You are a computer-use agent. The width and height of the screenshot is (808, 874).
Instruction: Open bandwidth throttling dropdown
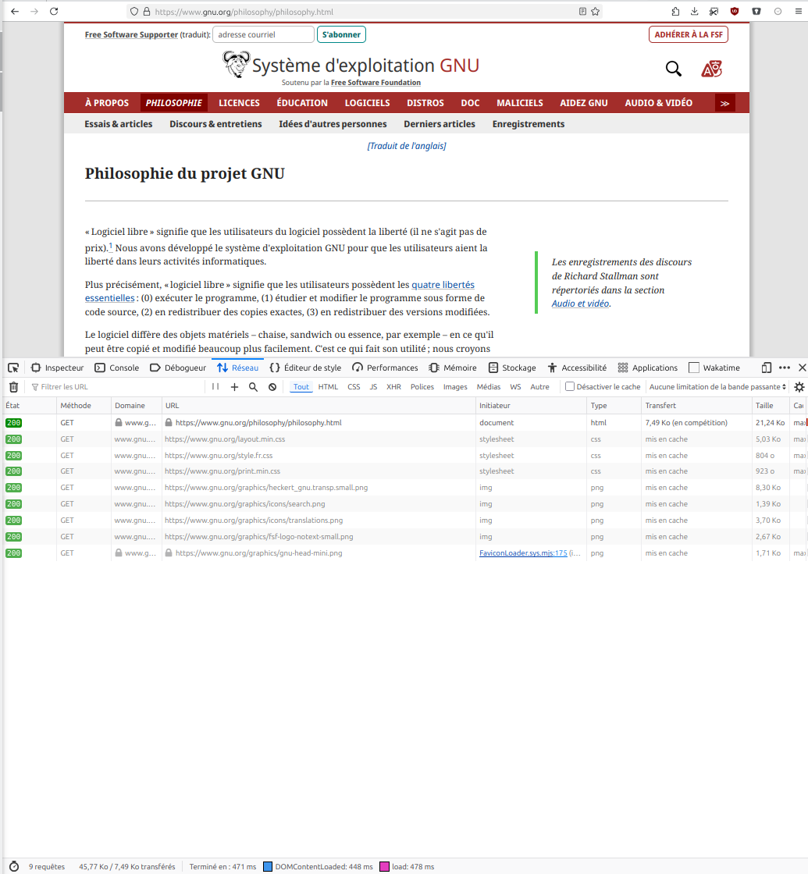point(717,387)
